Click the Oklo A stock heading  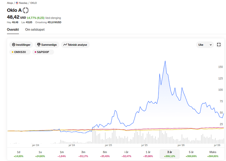(14, 10)
